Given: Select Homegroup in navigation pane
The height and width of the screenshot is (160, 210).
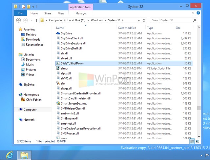Looking at the screenshot, I should click(x=31, y=94).
